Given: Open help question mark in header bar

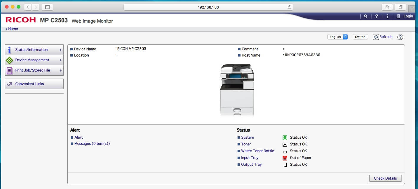Looking at the screenshot, I should tap(376, 16).
